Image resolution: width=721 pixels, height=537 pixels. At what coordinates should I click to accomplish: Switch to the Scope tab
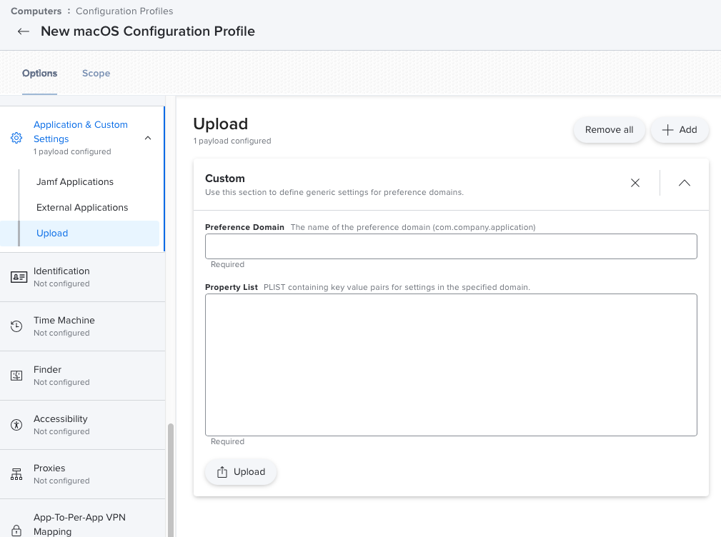coord(96,73)
